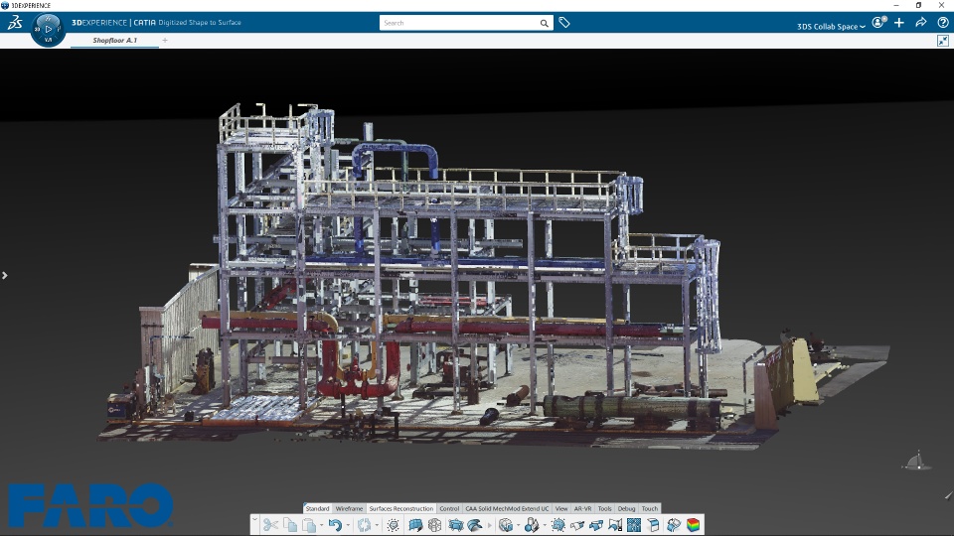Open the user profile icon
The image size is (954, 536).
coord(878,23)
